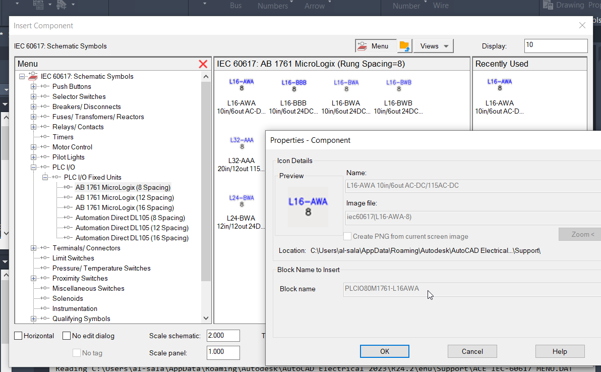
Task: Click the Help button
Action: 560,351
